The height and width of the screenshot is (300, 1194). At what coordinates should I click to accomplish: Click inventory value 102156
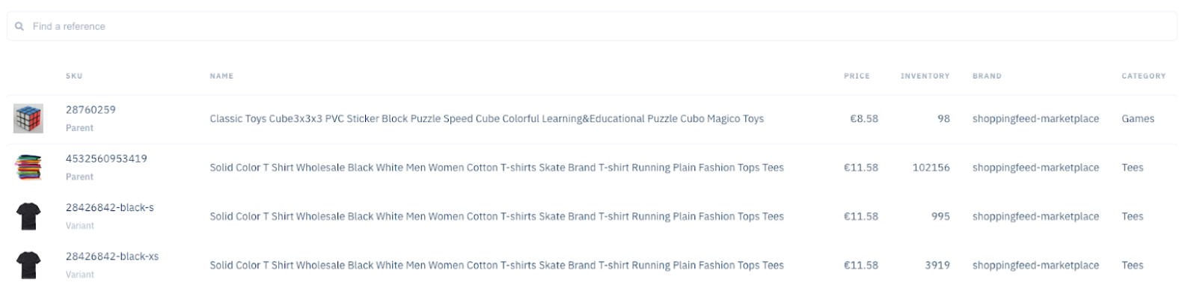click(x=931, y=168)
